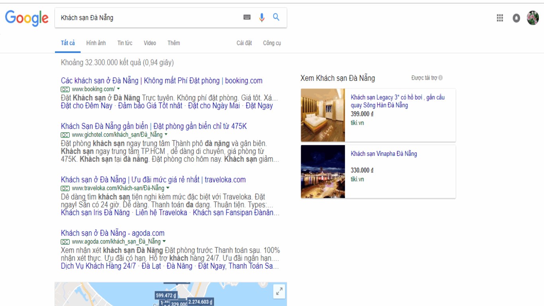The image size is (544, 306).
Task: Click the Khách sạn Fansipan sitelink
Action: [236, 212]
